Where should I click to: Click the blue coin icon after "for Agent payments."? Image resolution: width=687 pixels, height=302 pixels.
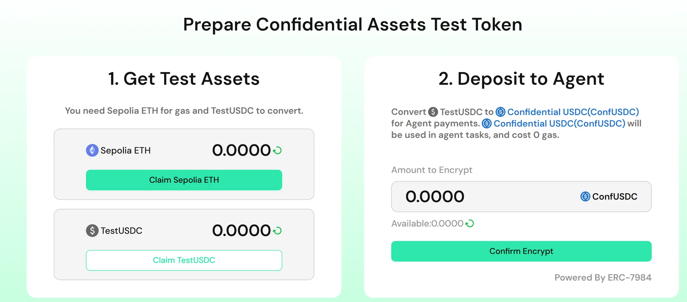pyautogui.click(x=487, y=124)
